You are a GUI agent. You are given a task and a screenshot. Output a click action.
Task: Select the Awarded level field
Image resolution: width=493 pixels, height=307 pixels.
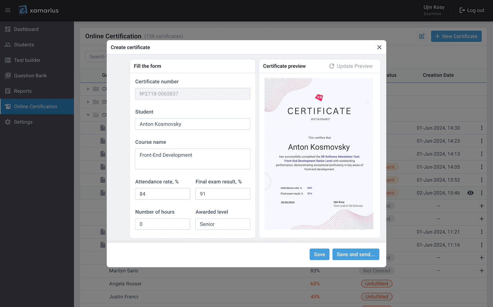222,224
